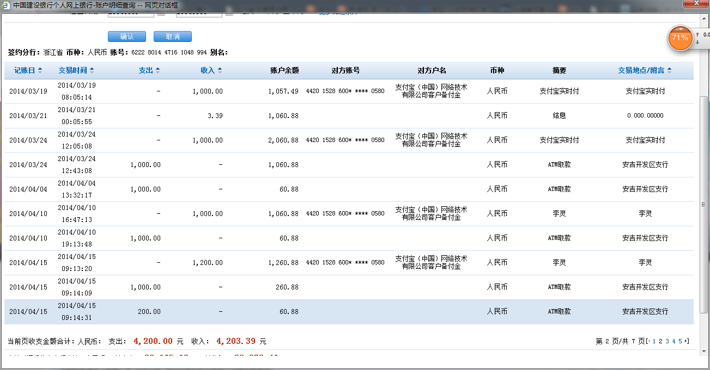This screenshot has width=710, height=370.
Task: Go to next page with right arrow
Action: tap(687, 341)
